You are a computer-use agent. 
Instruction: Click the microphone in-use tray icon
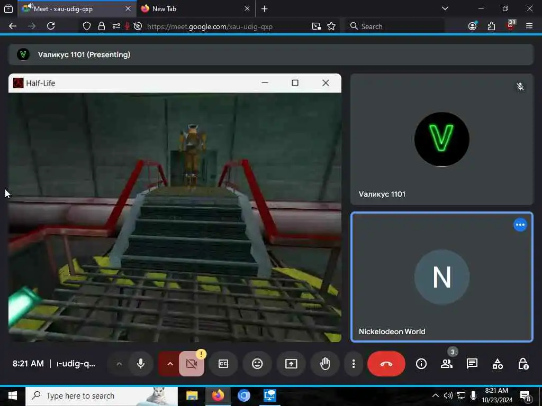[474, 395]
